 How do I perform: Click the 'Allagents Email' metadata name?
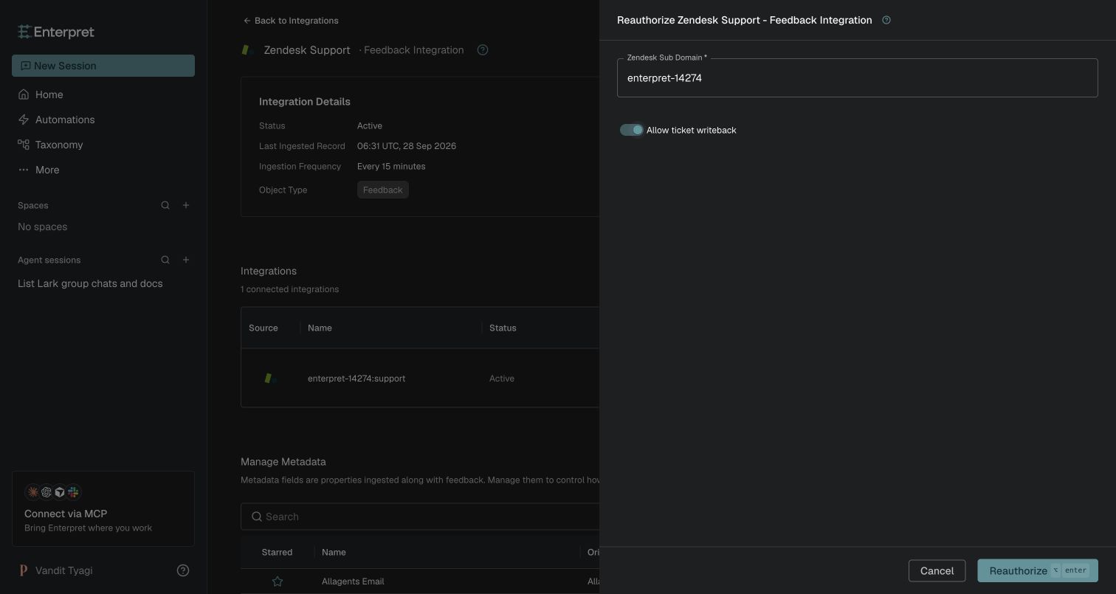(x=353, y=581)
